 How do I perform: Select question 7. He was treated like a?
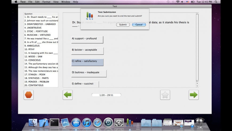(x=41, y=38)
